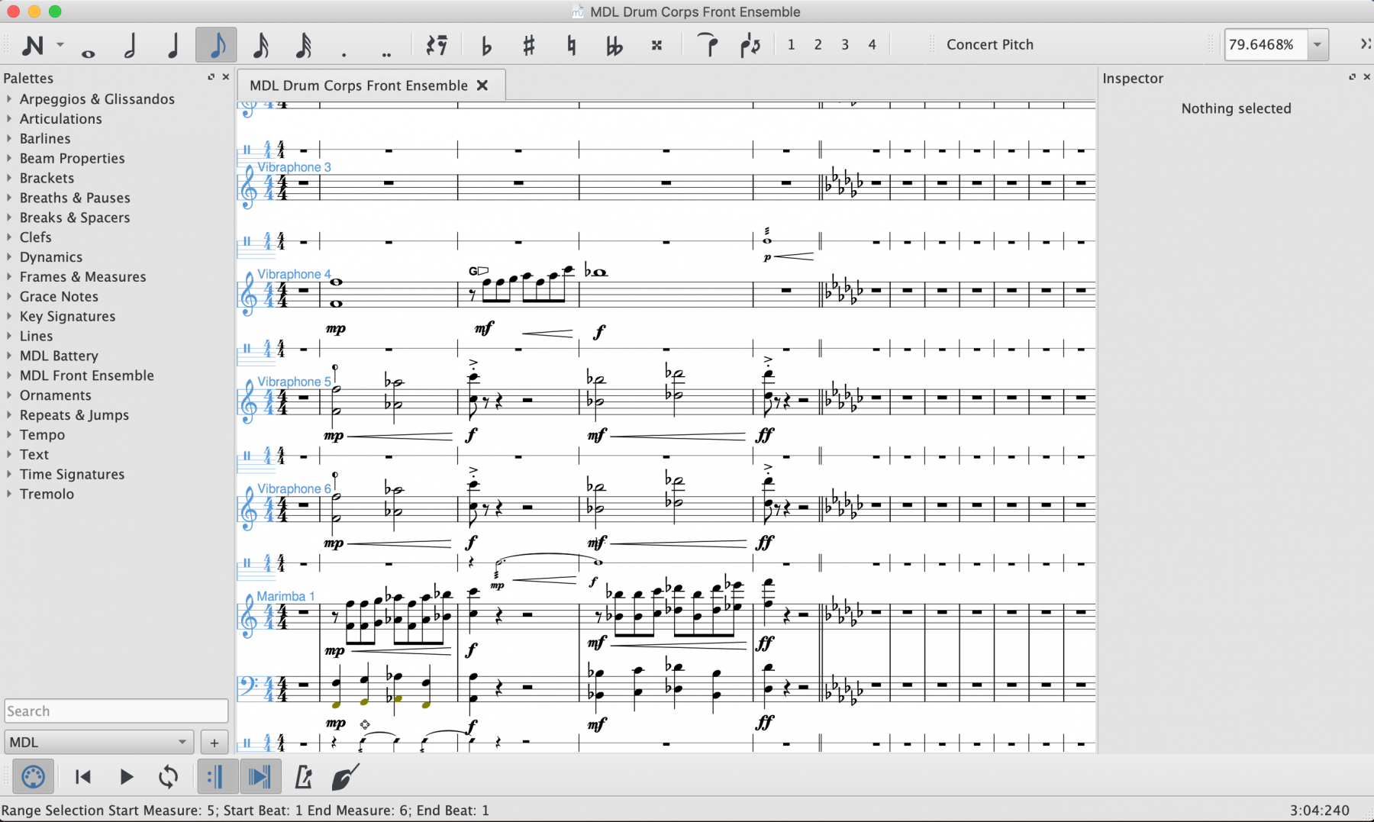Toggle loop playback
This screenshot has width=1374, height=822.
click(169, 777)
